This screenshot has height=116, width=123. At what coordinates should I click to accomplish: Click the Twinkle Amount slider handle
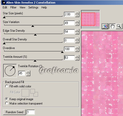click(x=35, y=61)
